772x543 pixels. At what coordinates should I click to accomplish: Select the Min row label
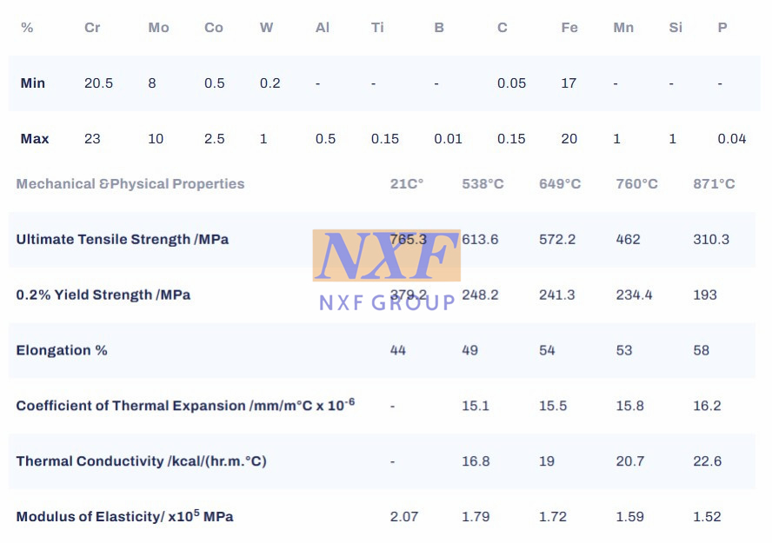pyautogui.click(x=32, y=83)
